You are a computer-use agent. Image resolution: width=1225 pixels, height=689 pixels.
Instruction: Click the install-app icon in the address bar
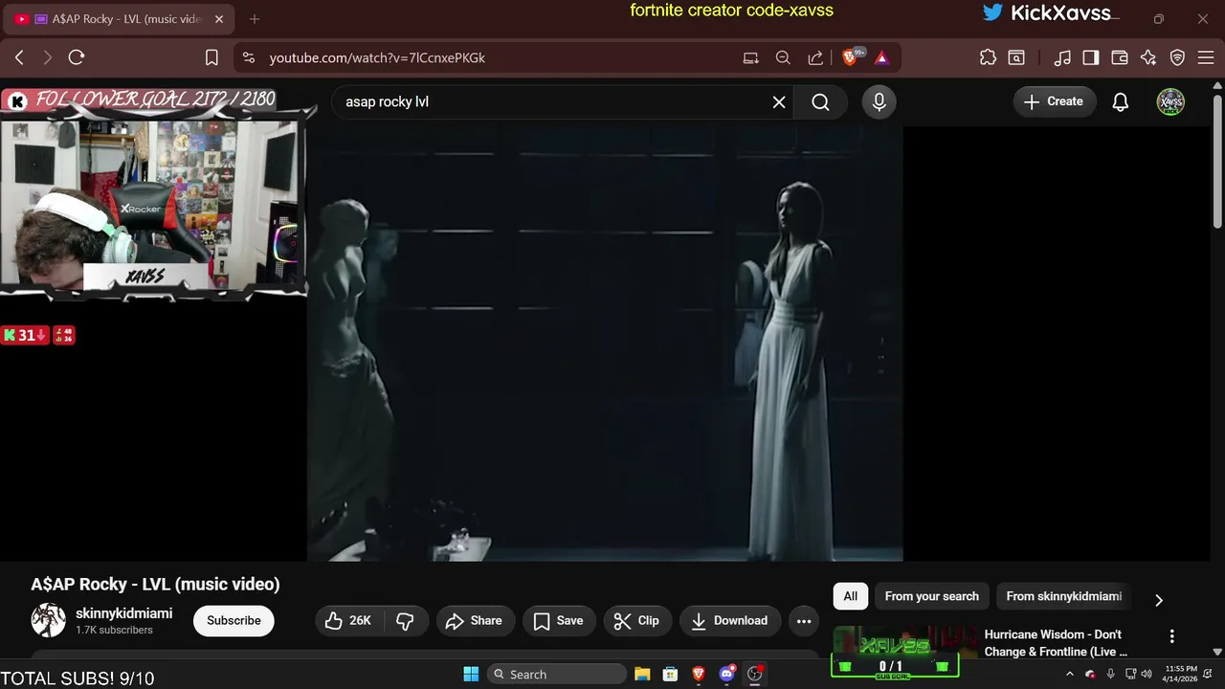tap(751, 57)
